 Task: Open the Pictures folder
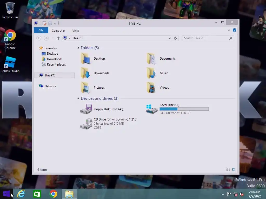pos(93,88)
